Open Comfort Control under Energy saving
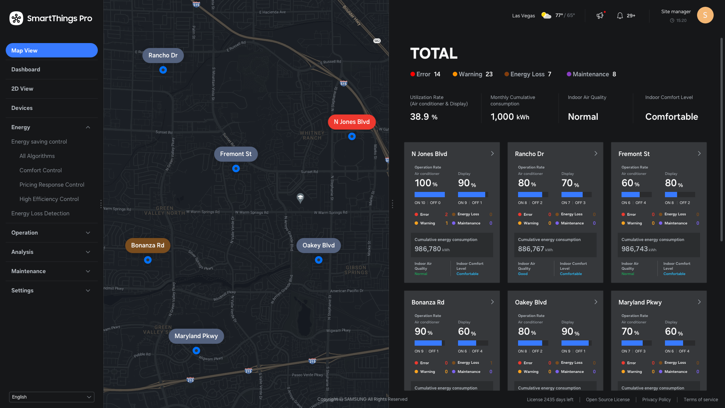 pos(40,170)
